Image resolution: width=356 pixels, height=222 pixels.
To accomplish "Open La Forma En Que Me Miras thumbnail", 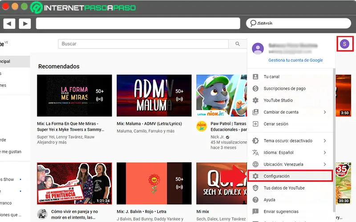I will 74,95.
